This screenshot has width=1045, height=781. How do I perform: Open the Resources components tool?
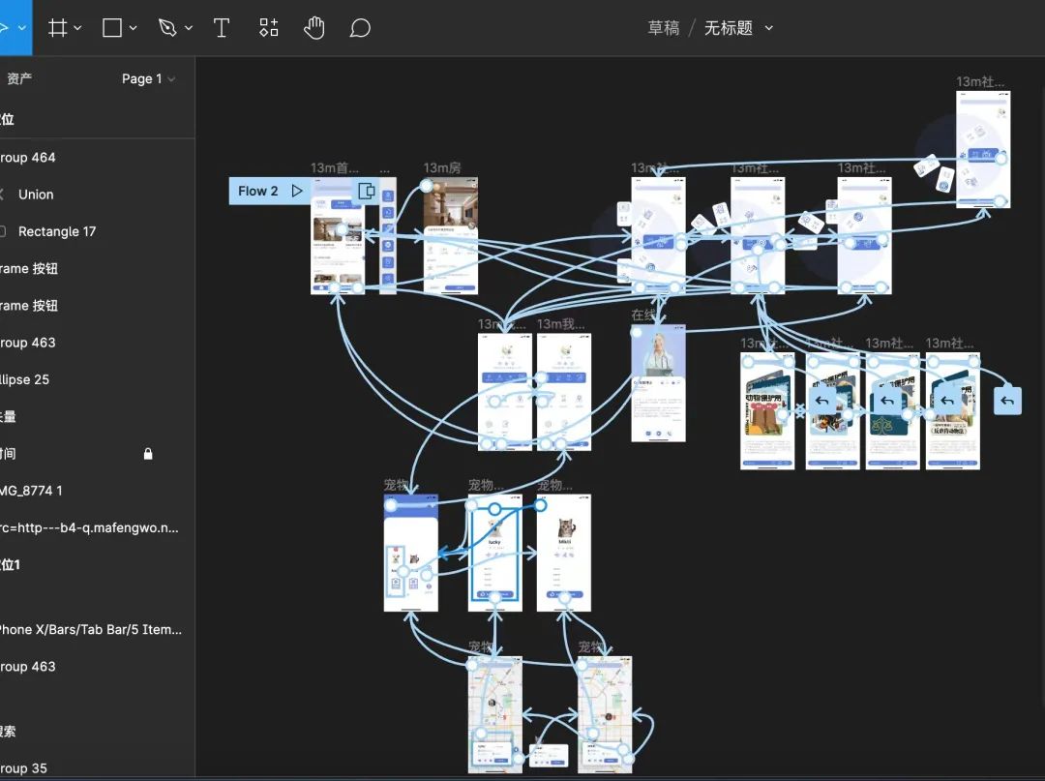(x=269, y=28)
